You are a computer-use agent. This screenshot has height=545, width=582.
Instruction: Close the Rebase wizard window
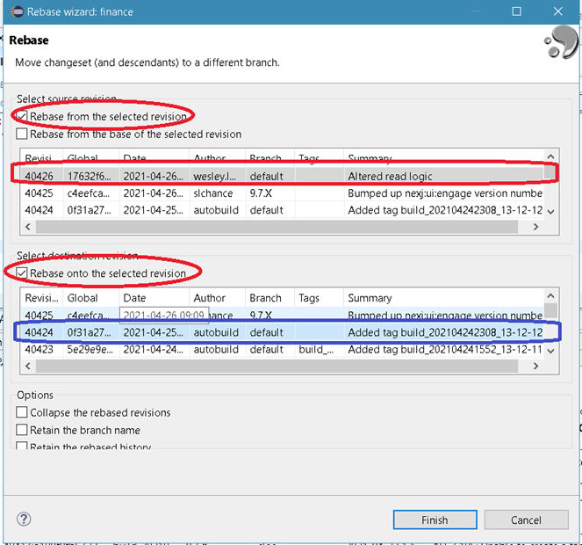click(x=558, y=11)
